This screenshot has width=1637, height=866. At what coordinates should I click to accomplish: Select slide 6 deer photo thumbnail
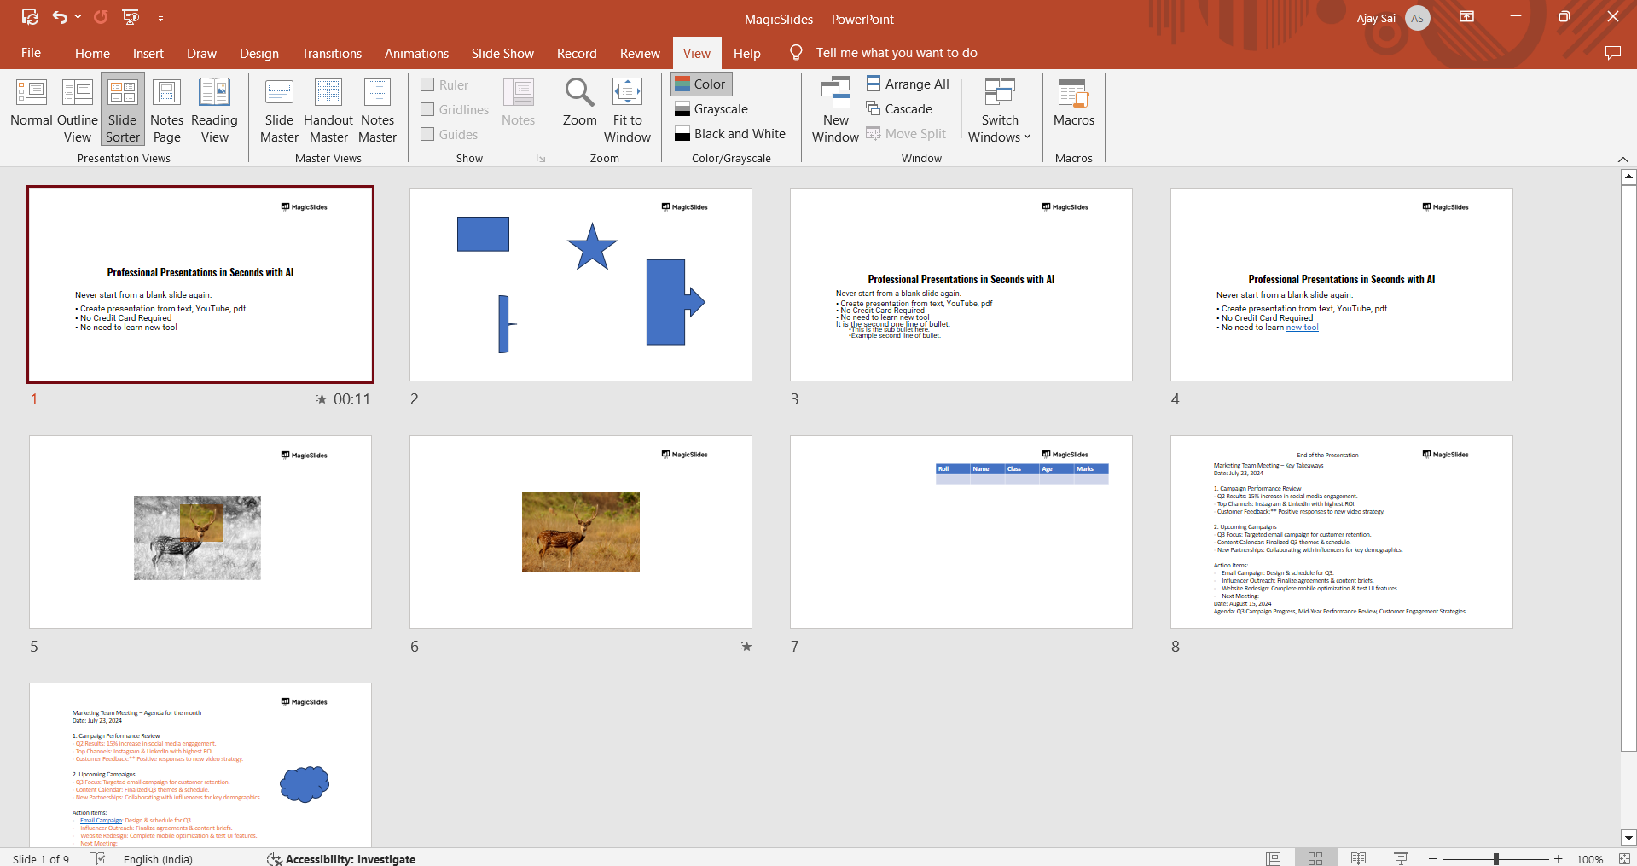click(581, 532)
